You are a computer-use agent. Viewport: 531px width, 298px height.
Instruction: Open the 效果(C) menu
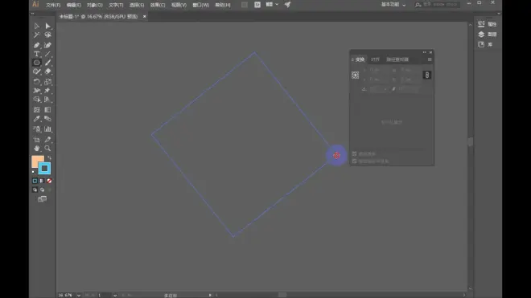(158, 5)
